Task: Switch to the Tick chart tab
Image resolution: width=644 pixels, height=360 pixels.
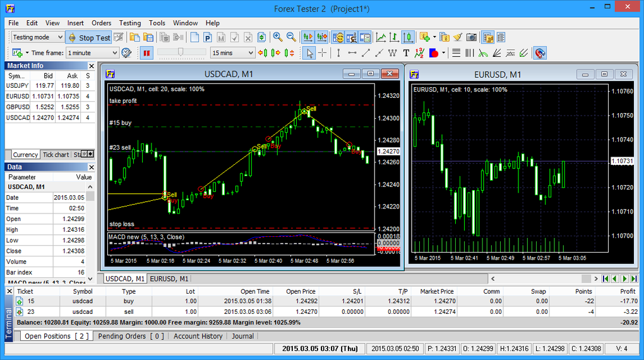Action: click(56, 155)
